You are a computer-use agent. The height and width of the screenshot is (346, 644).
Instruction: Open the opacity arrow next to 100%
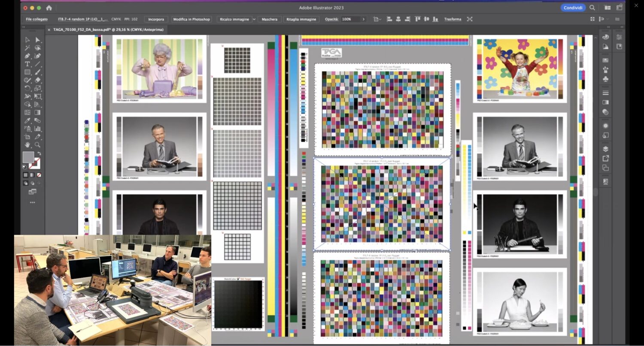pos(364,19)
